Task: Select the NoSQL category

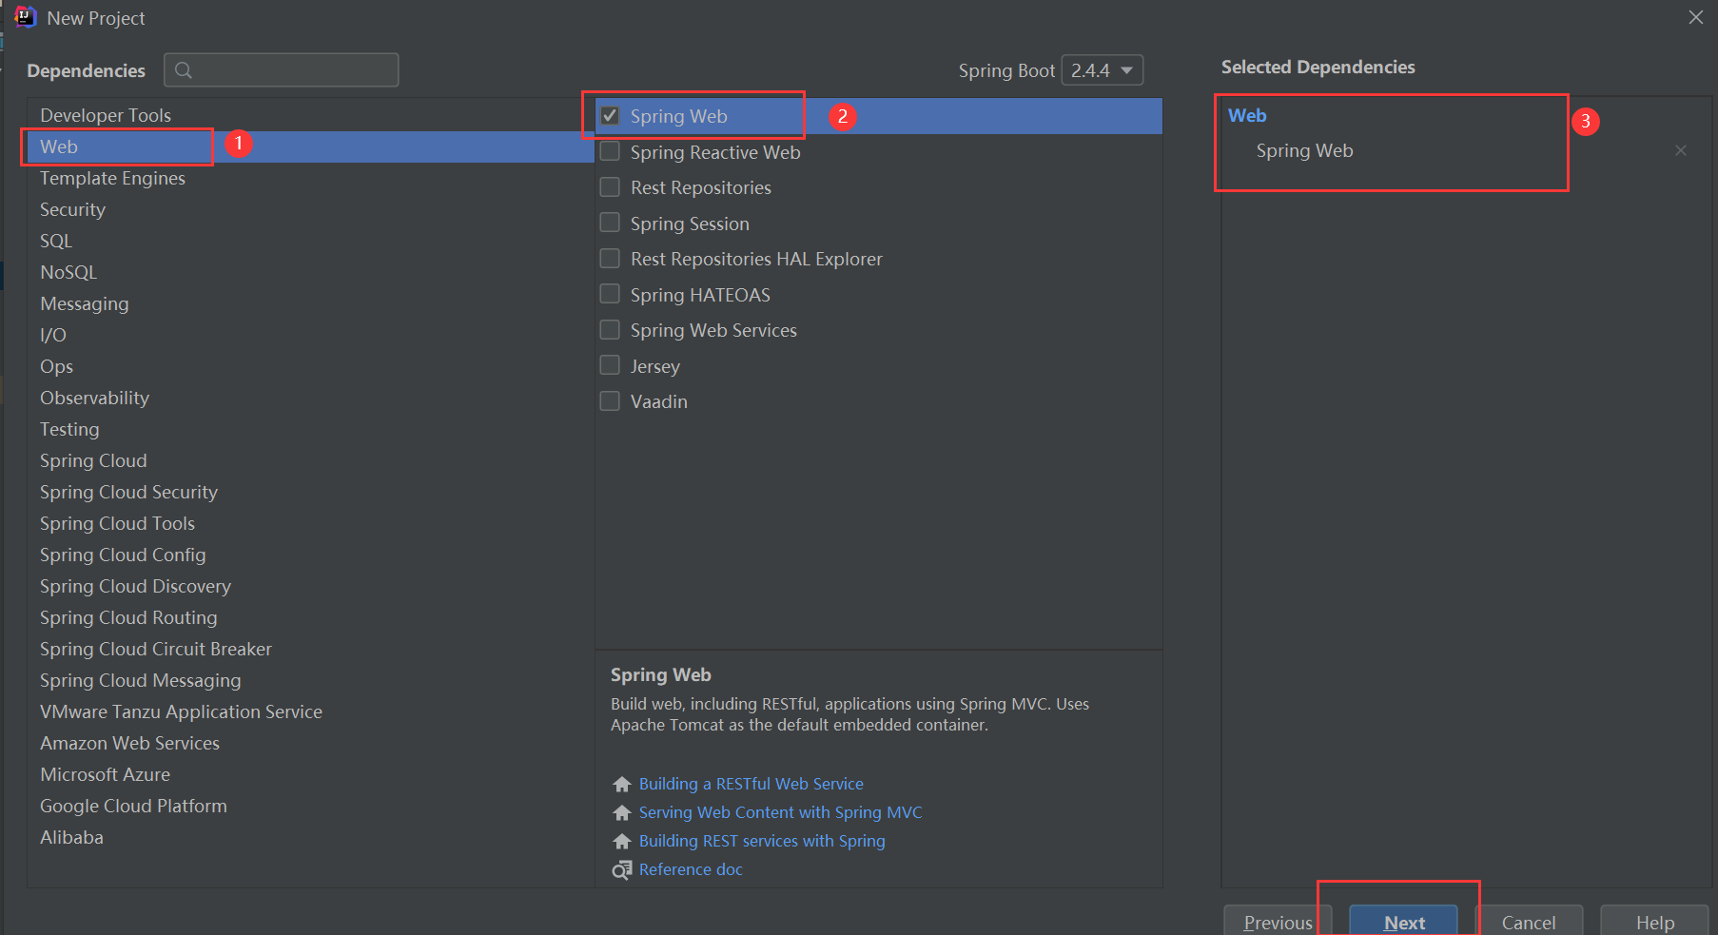Action: pyautogui.click(x=311, y=272)
